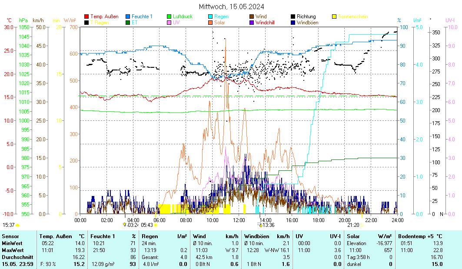462x269 pixels.
Task: Click the marker icon at 03:24
Action: (124, 225)
